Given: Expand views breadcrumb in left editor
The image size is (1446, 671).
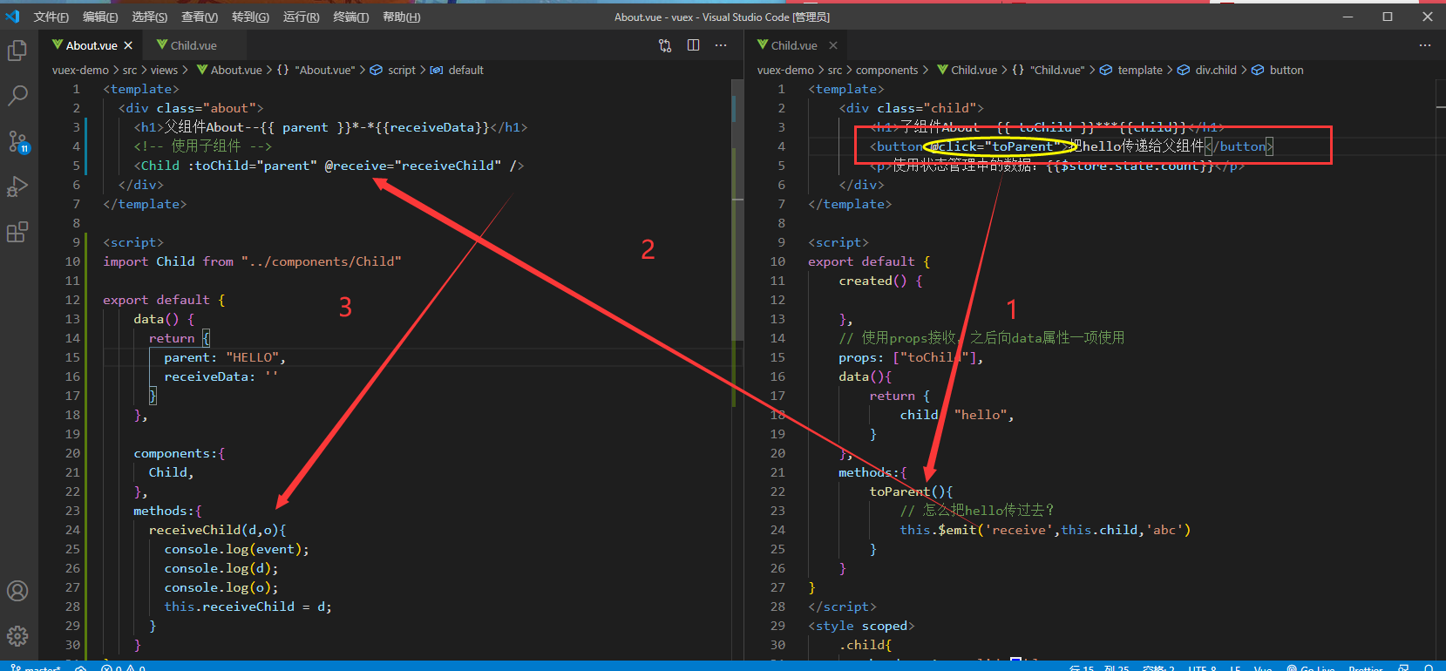Looking at the screenshot, I should tap(164, 70).
